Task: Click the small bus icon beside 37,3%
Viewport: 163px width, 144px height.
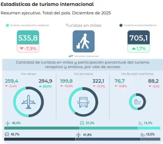Action: [x=82, y=123]
